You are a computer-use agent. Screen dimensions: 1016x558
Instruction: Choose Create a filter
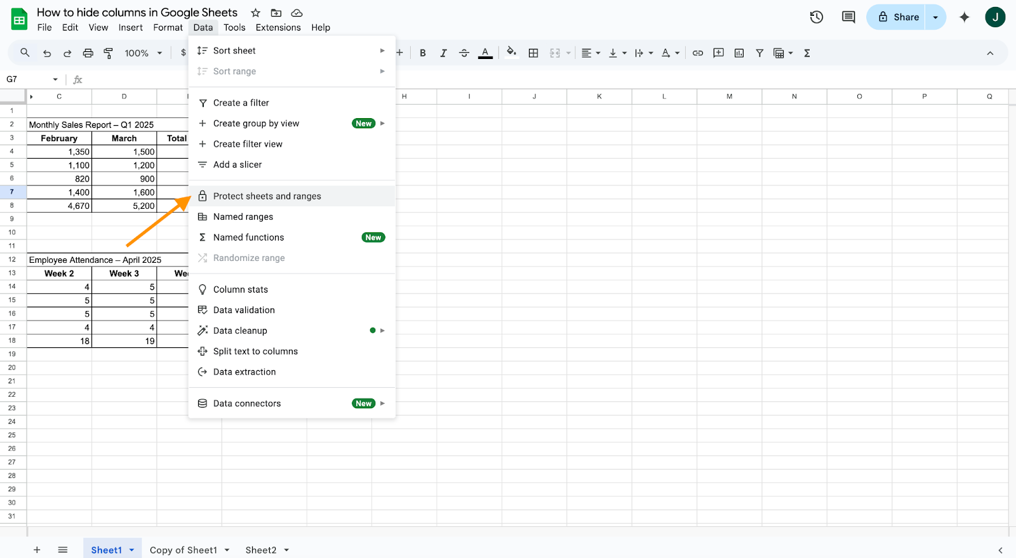click(292, 103)
